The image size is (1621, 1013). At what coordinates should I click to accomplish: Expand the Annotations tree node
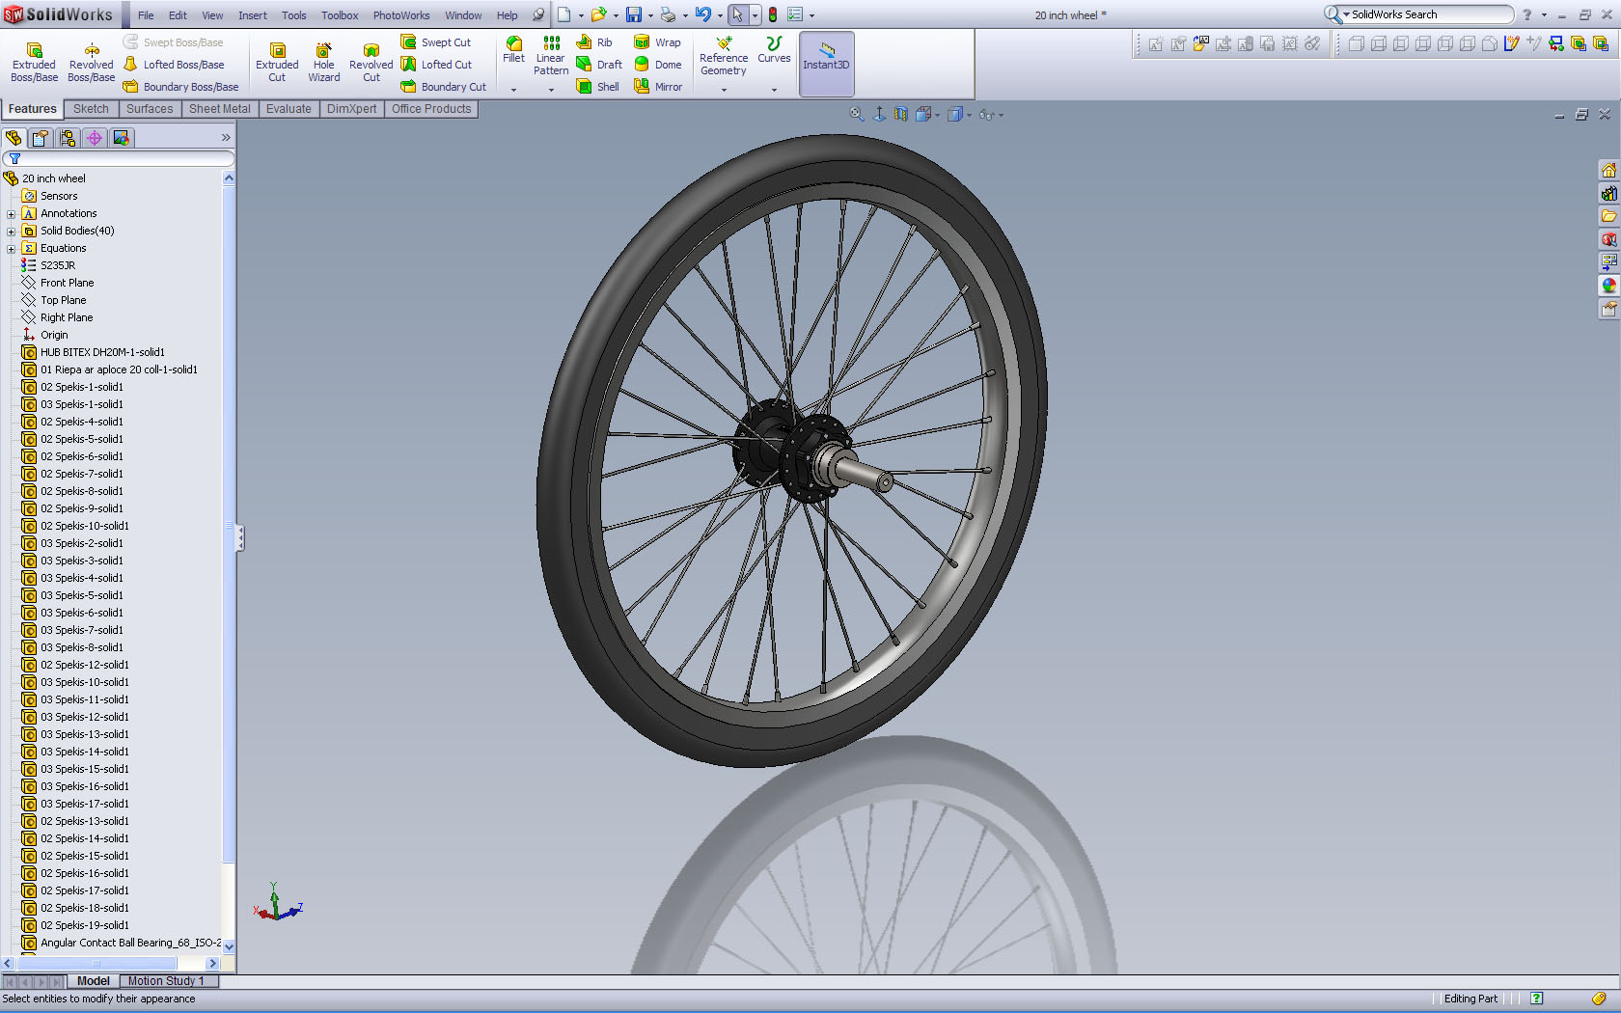(x=12, y=214)
